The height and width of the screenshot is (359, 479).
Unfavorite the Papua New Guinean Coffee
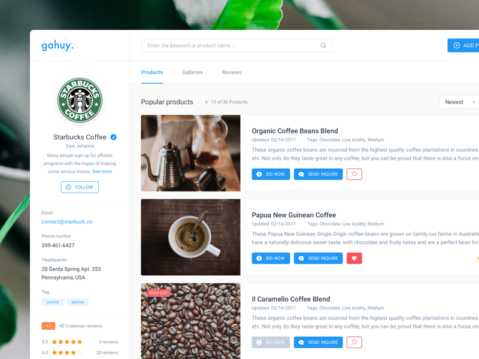(354, 258)
